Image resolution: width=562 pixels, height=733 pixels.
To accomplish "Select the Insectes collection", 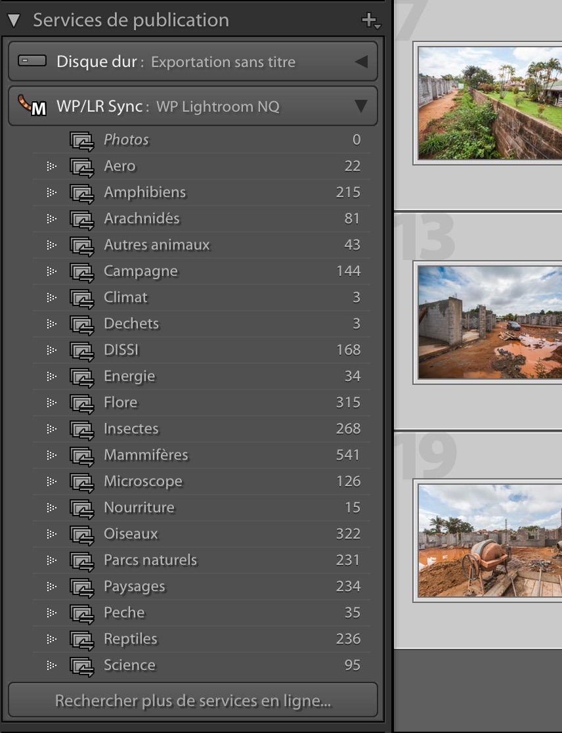I will (131, 429).
